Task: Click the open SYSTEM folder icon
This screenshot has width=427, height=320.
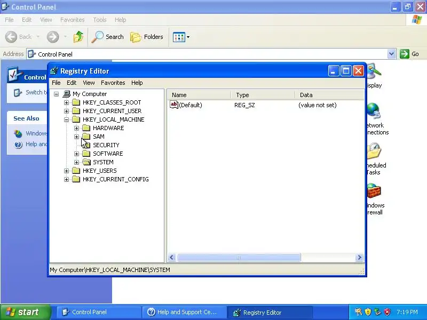Action: pyautogui.click(x=86, y=162)
